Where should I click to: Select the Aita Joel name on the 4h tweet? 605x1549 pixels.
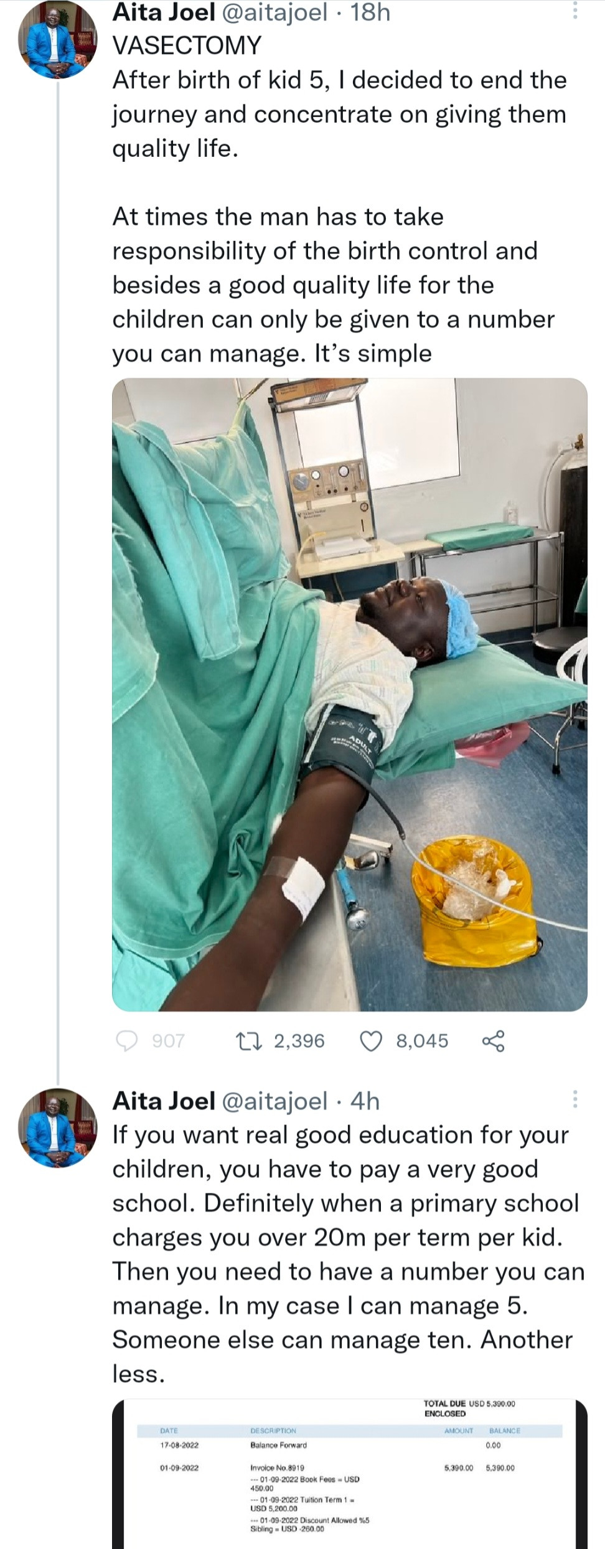[164, 1101]
